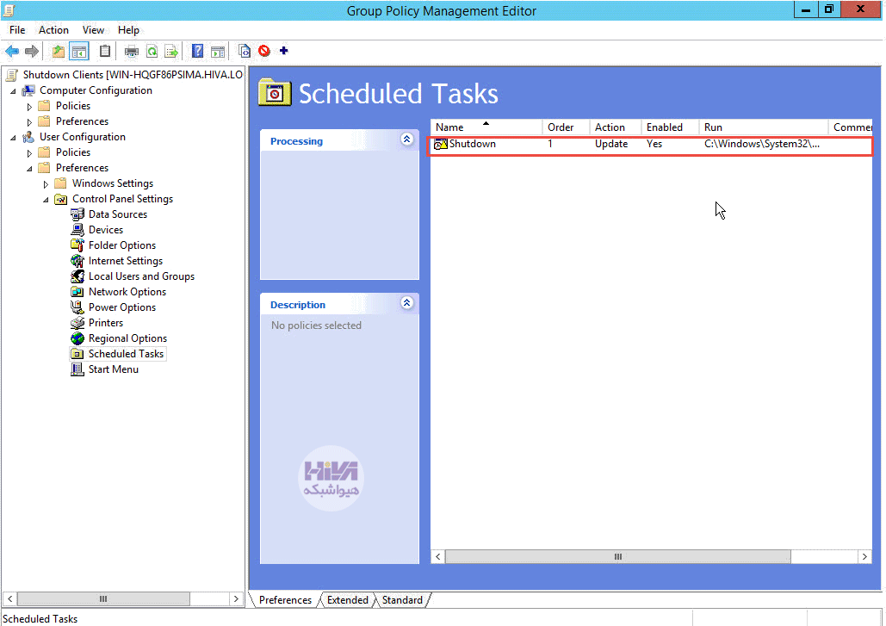Click left arrow of task list scrollbar
Viewport: 886px width, 626px height.
click(x=438, y=557)
